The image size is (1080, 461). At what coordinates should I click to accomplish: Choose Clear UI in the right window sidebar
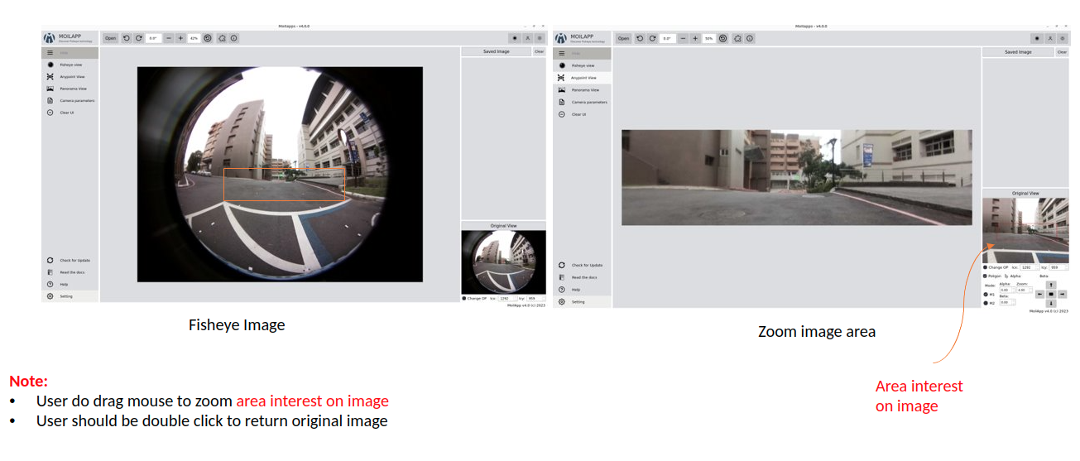point(583,114)
